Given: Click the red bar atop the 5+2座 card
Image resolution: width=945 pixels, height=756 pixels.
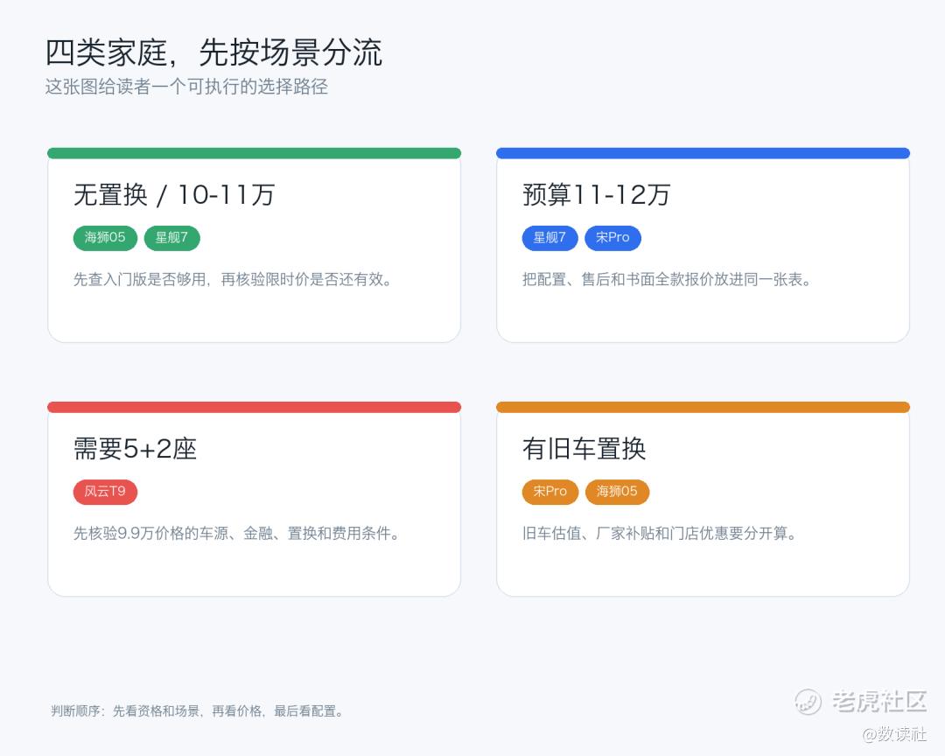Looking at the screenshot, I should pos(255,407).
